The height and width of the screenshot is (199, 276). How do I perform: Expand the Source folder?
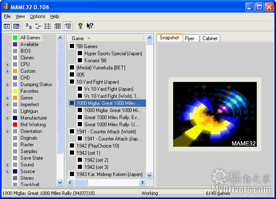click(7, 171)
